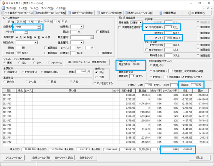Expand the 競走種別 dropdown
214x166 pixels.
pyautogui.click(x=92, y=37)
